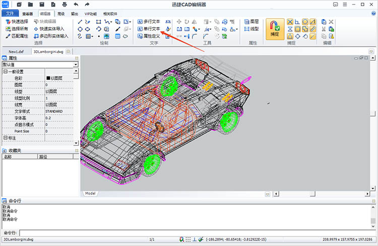Open the 文件 menu tab
378x246 pixels.
(10, 13)
